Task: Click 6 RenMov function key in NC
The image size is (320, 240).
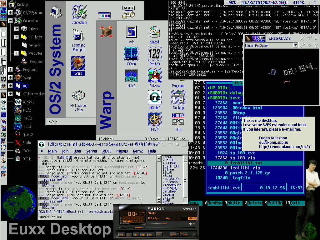Action: pos(213,203)
